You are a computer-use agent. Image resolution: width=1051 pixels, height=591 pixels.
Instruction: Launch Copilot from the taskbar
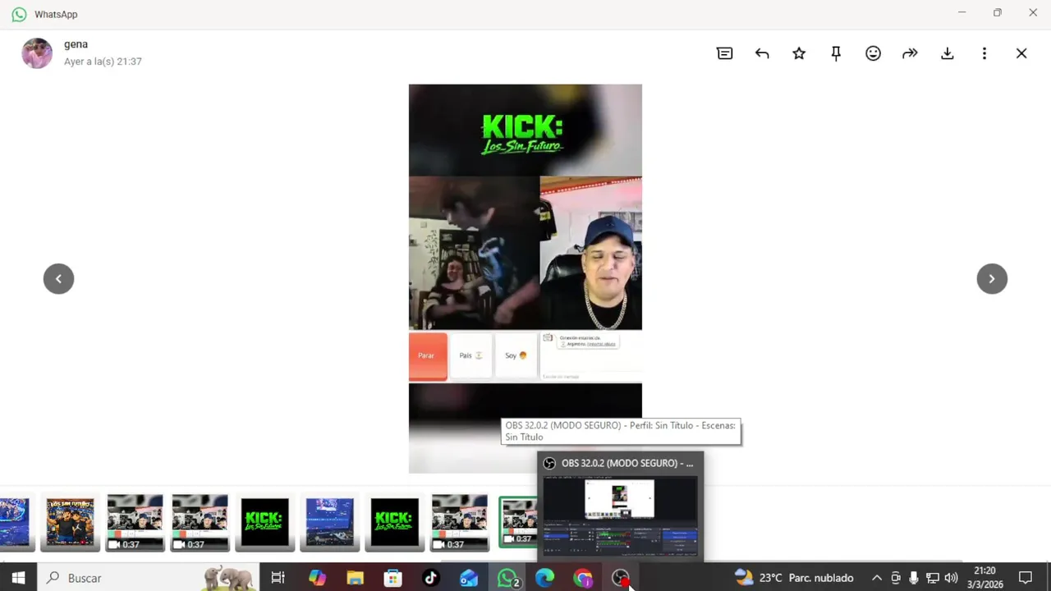tap(317, 578)
